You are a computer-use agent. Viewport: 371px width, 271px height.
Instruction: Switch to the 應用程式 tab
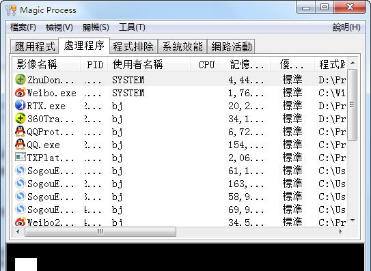click(35, 46)
